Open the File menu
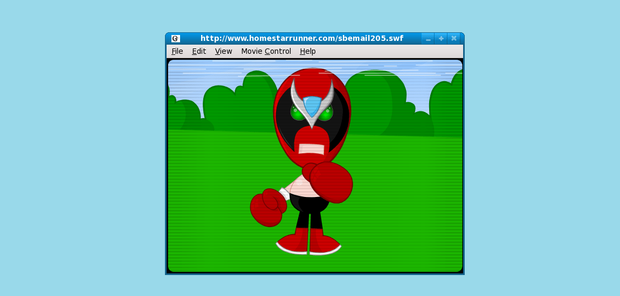 (x=177, y=51)
